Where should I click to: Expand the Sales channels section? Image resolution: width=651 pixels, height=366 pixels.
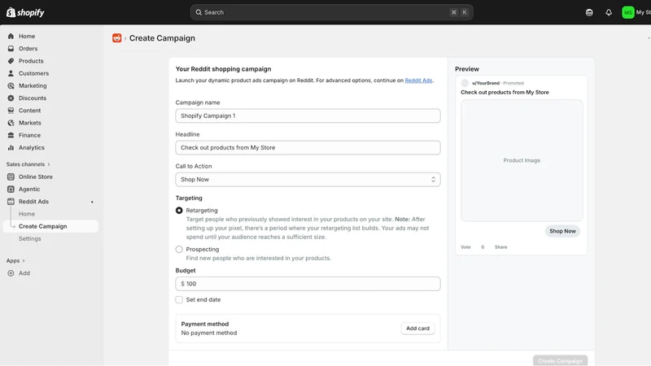pyautogui.click(x=28, y=164)
